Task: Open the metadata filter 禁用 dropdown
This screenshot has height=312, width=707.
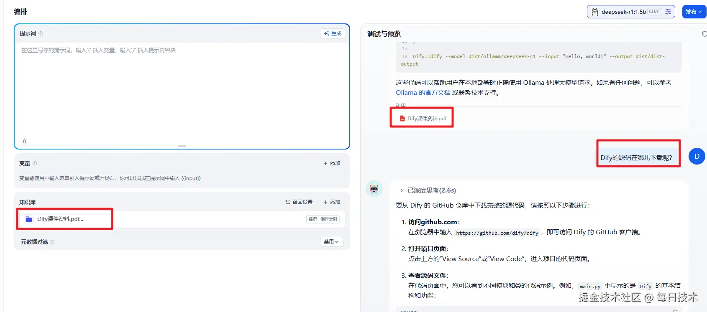Action: pyautogui.click(x=331, y=242)
